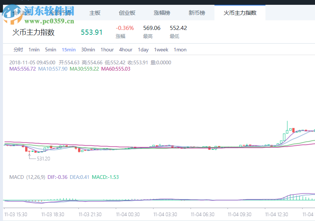
Task: Select the 1min candle interval
Action: coord(34,50)
